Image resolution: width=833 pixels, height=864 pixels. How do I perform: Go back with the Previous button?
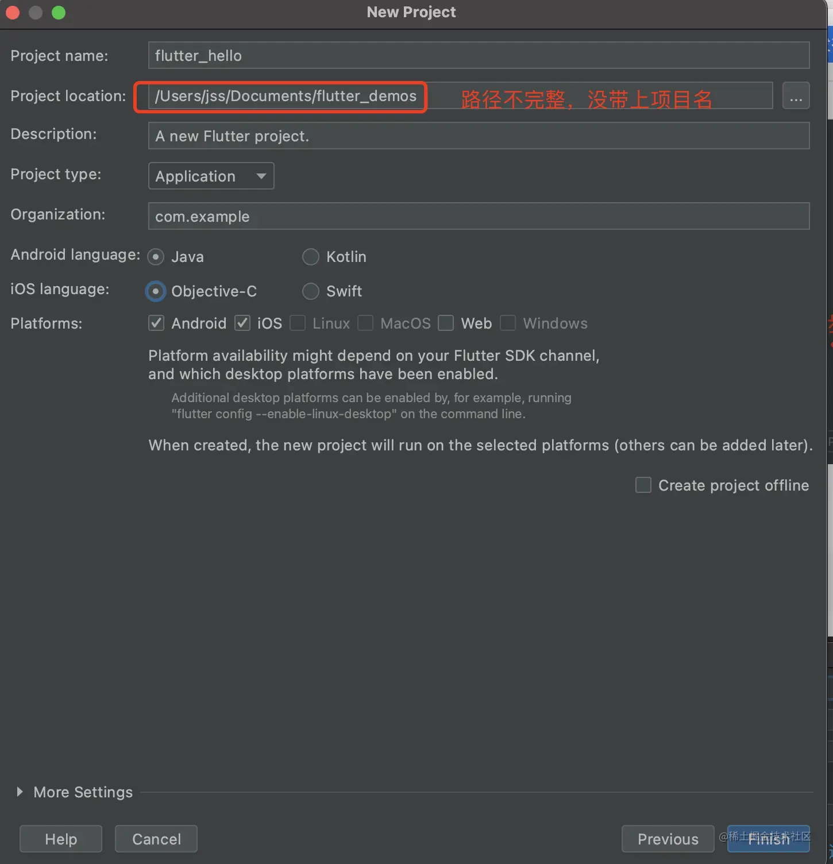click(x=668, y=839)
